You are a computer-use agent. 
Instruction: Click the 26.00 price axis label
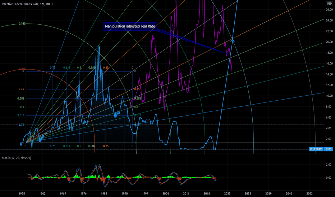click(x=329, y=10)
